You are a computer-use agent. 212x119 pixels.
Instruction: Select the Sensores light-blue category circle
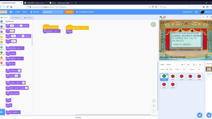[1, 47]
